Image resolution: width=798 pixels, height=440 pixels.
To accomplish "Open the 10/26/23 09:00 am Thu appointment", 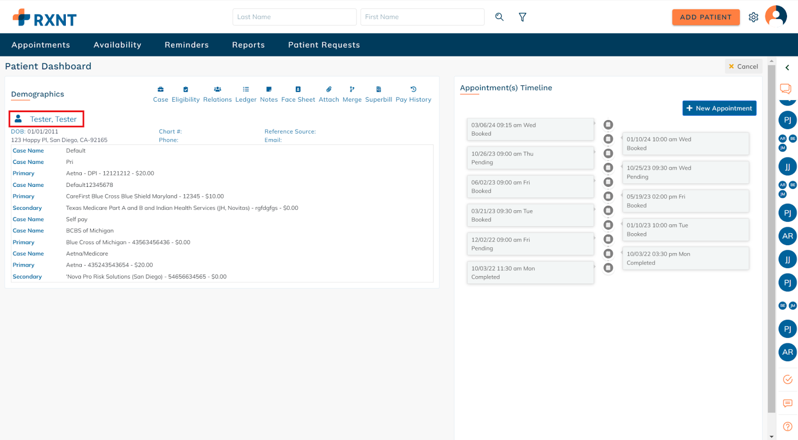I will tap(530, 158).
